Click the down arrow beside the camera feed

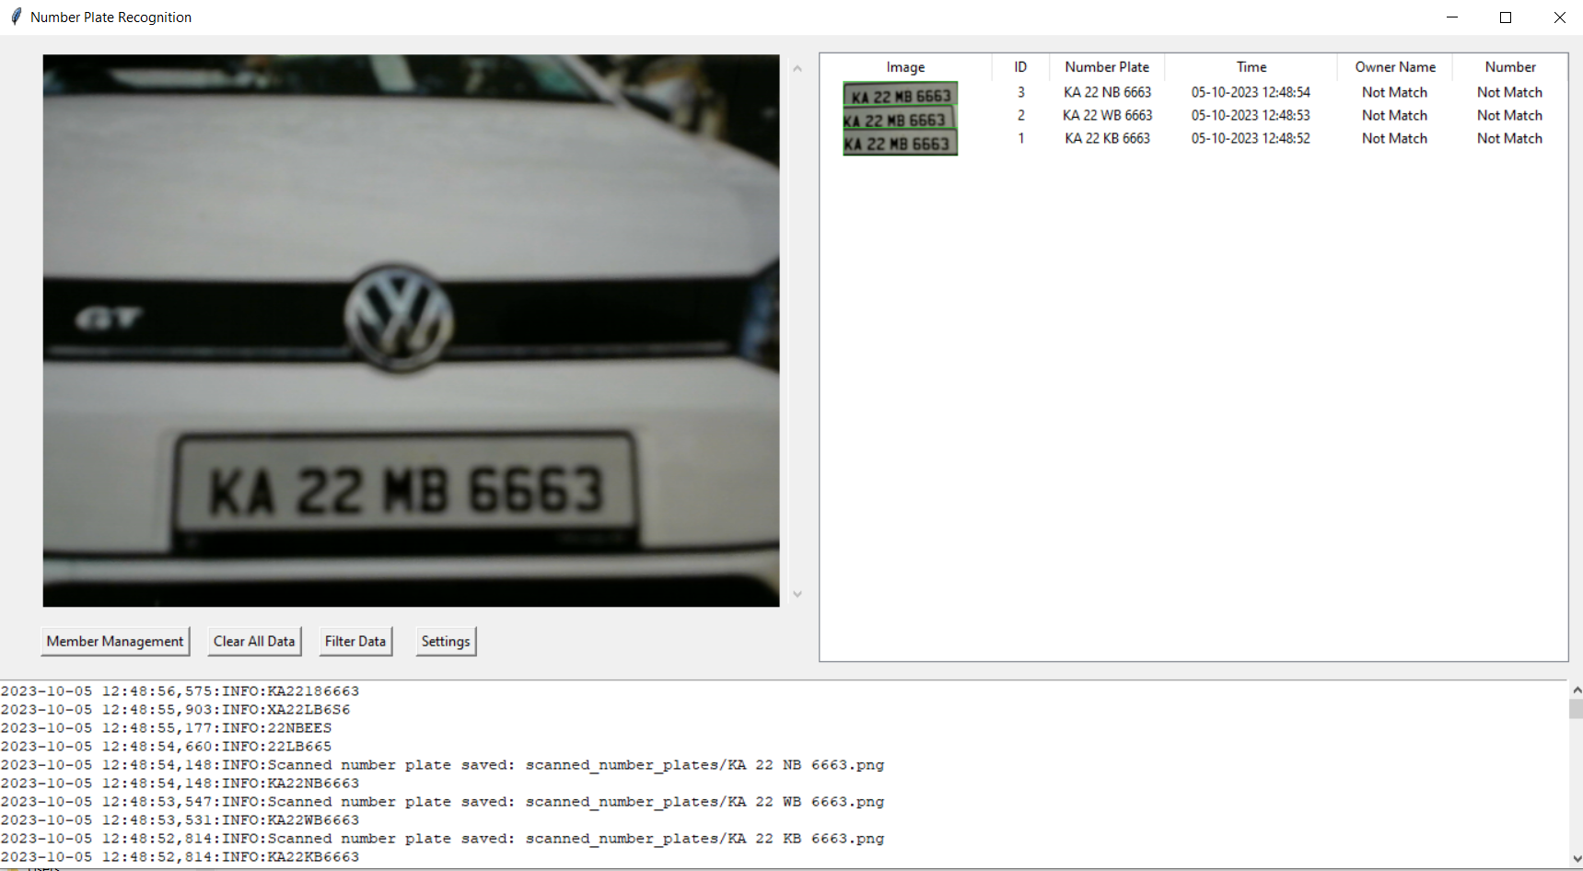(797, 594)
